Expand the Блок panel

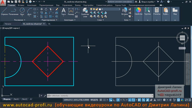[127, 20]
